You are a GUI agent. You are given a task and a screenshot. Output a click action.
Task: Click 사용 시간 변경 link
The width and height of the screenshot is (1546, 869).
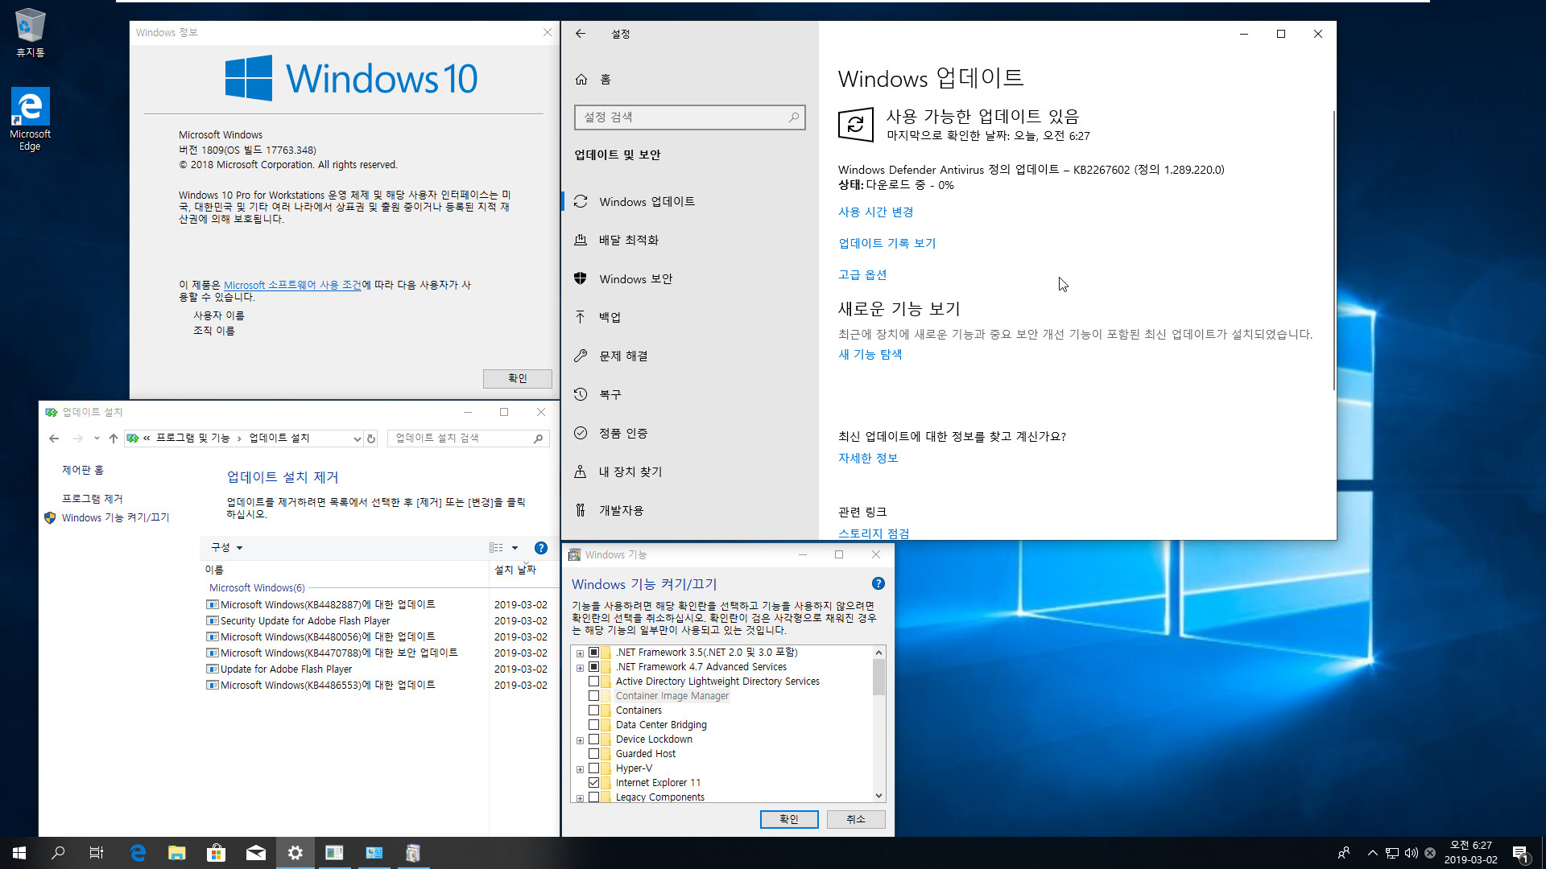click(875, 212)
